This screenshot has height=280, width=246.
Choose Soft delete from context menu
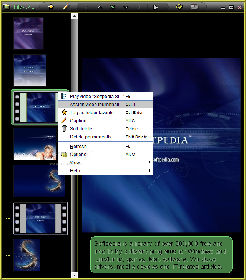[x=105, y=128]
